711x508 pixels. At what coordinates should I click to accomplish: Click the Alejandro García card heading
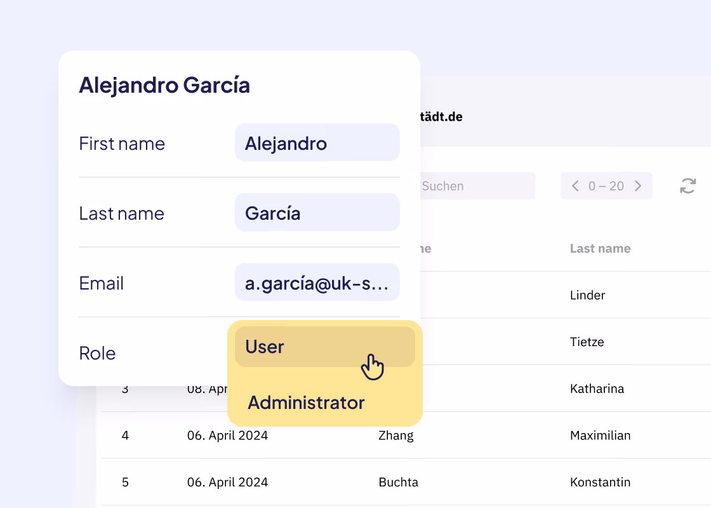click(x=164, y=85)
